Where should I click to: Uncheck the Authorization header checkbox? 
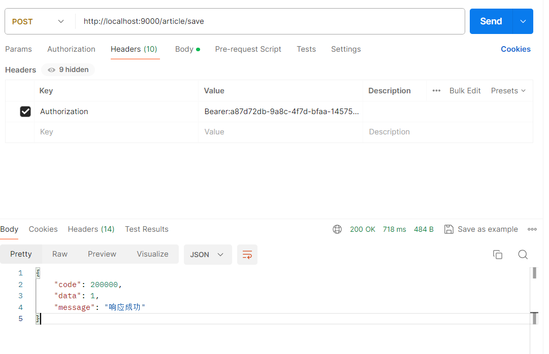point(25,112)
